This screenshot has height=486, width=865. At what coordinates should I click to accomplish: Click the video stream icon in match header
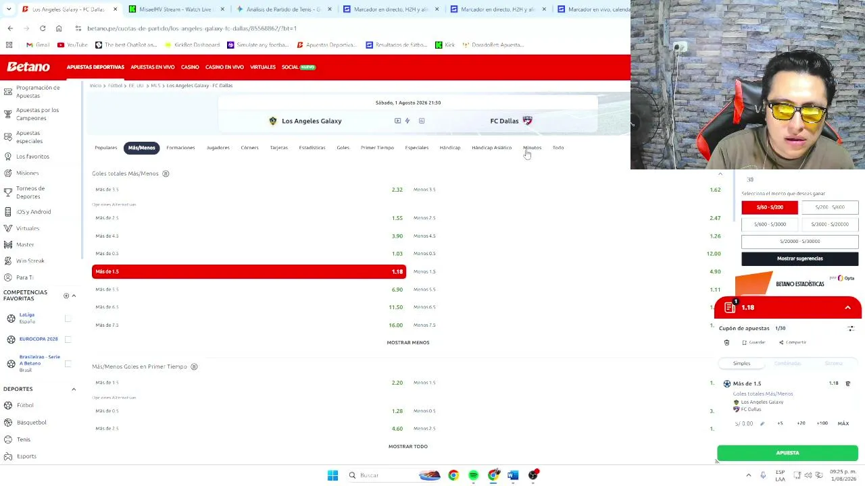coord(397,121)
